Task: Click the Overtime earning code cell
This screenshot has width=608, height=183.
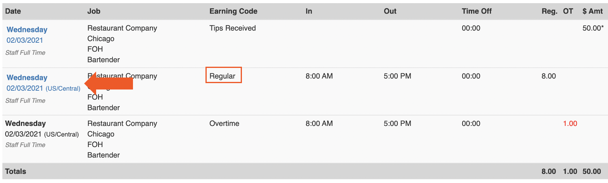Action: [x=224, y=123]
